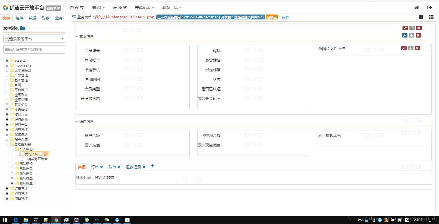Click the blue folder icon beside 文件浏览
The image size is (439, 224).
[22, 28]
